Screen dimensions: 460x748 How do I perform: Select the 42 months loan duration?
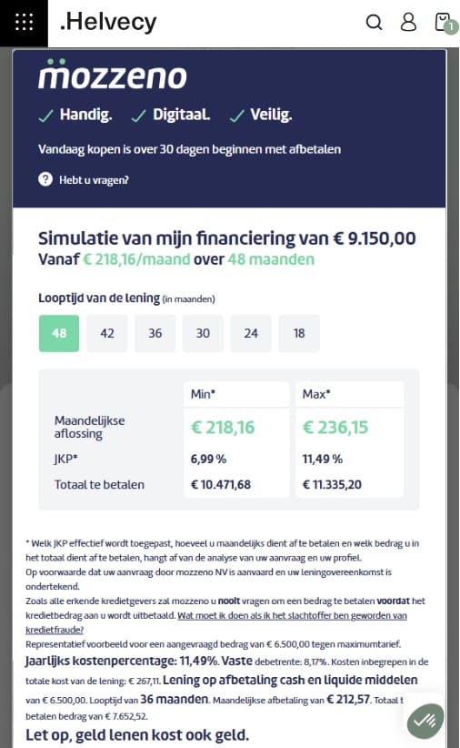point(106,333)
